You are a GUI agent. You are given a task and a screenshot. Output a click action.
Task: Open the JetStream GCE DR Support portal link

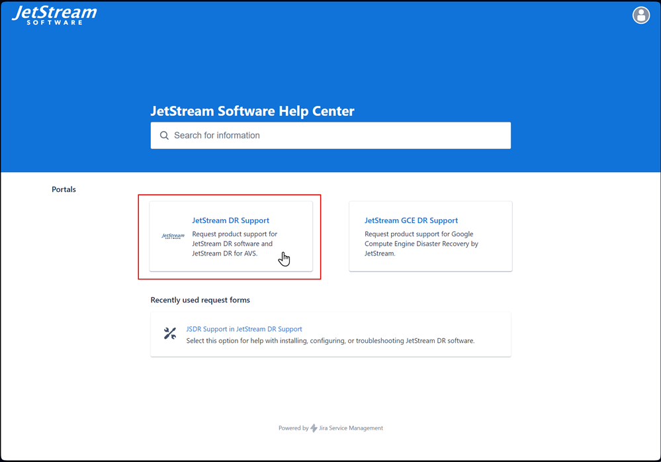411,220
